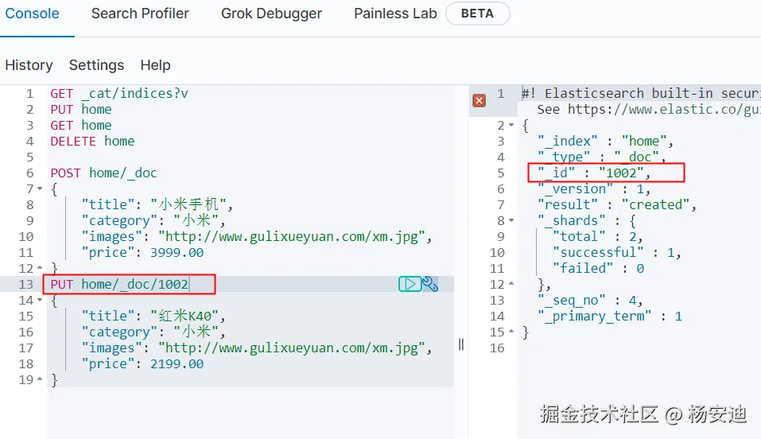761x439 pixels.
Task: Collapse the request body at line 7
Action: (40, 189)
